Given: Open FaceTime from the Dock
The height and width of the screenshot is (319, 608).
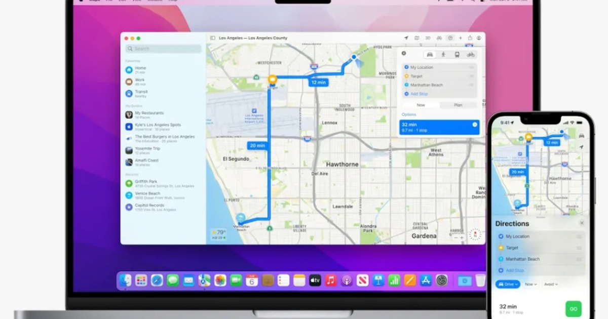Looking at the screenshot, I should pyautogui.click(x=236, y=280).
